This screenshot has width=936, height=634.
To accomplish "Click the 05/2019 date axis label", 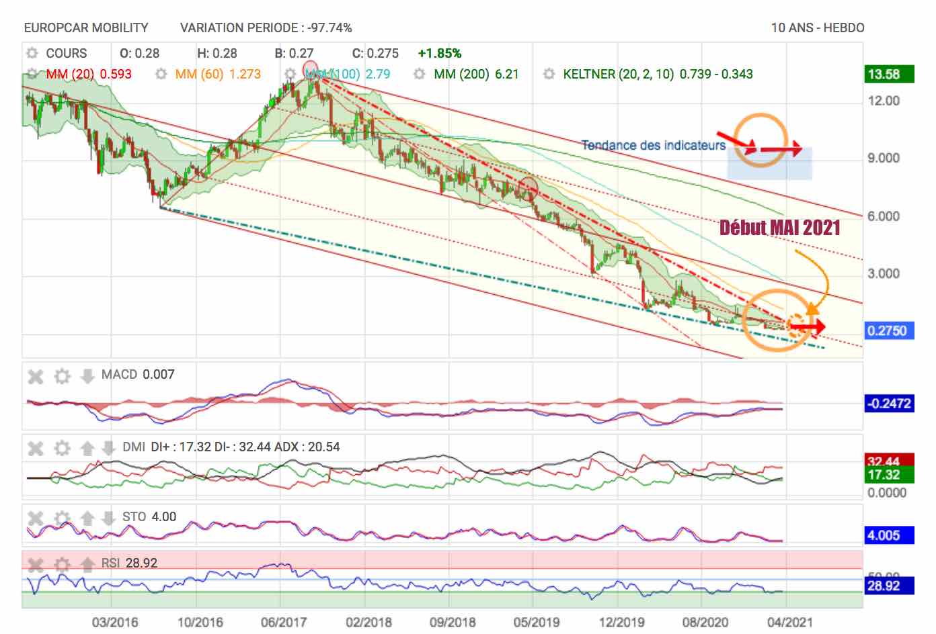I will click(x=537, y=622).
